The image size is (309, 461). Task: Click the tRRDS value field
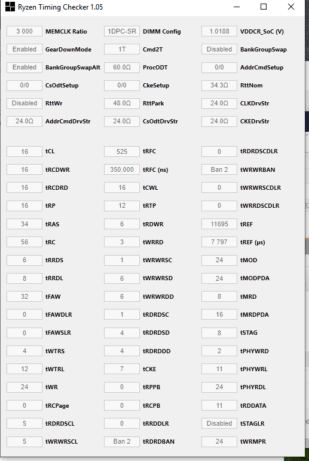tap(25, 260)
